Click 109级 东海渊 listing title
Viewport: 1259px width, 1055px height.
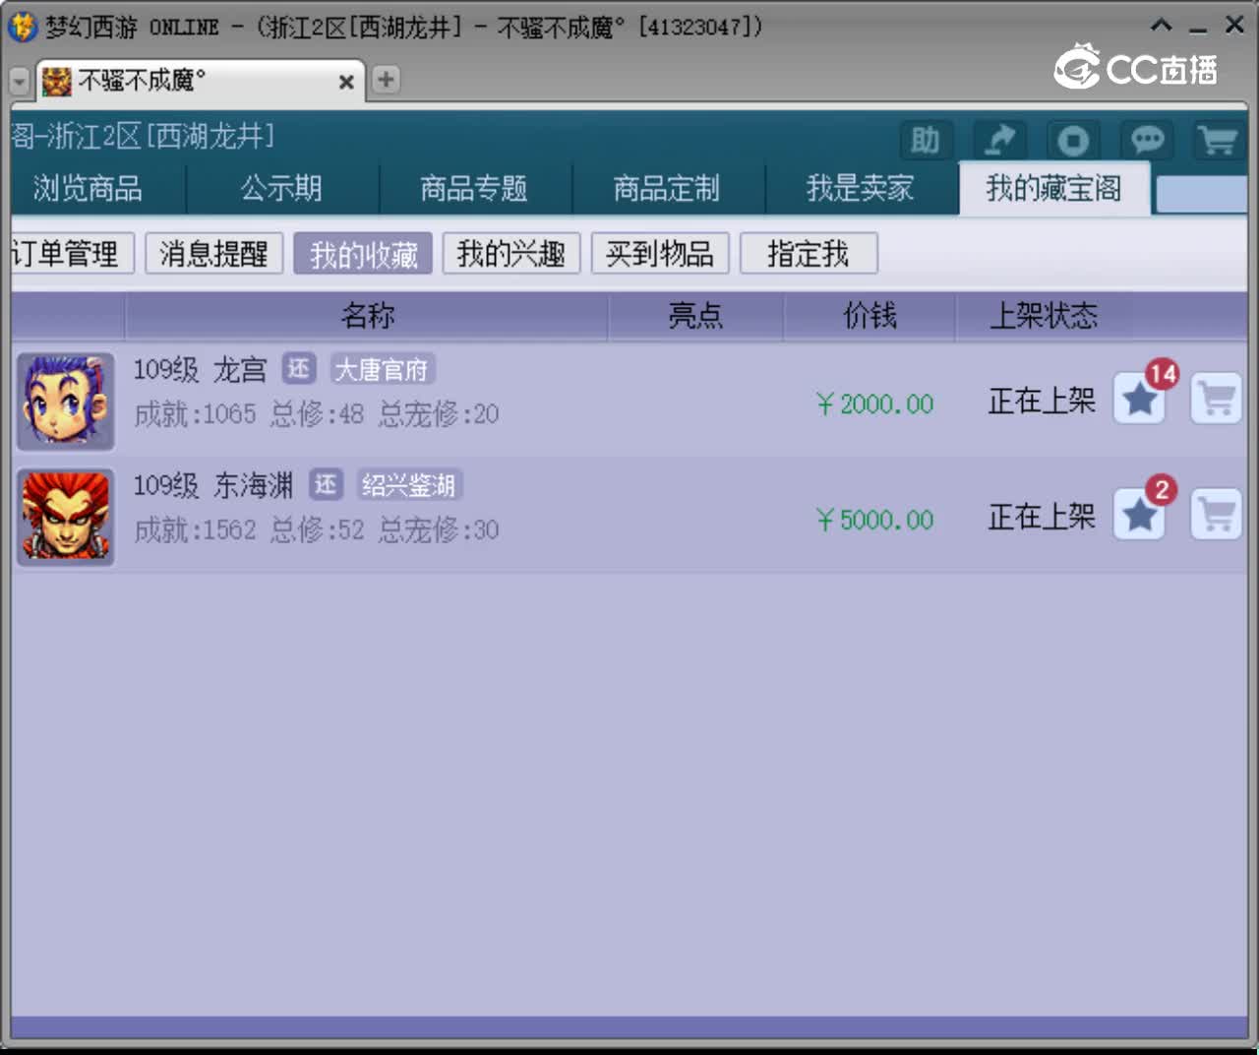[213, 485]
